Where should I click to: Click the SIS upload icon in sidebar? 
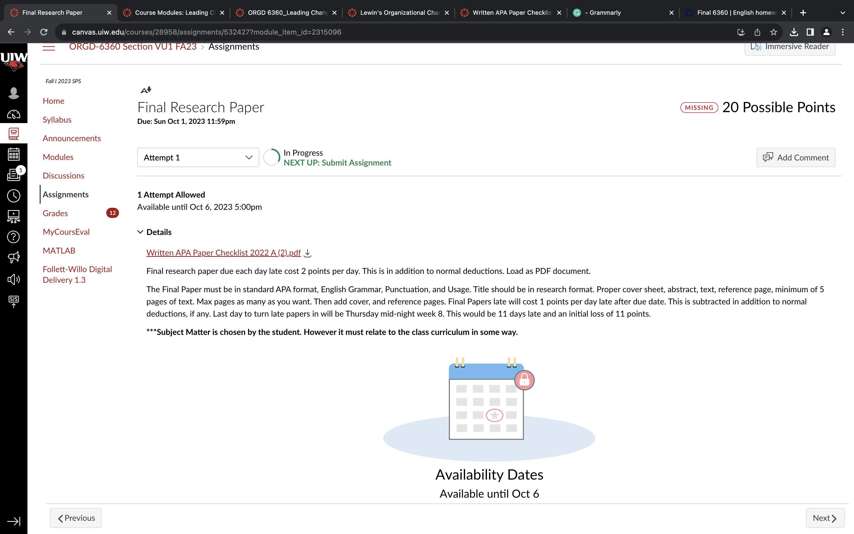pos(13,301)
